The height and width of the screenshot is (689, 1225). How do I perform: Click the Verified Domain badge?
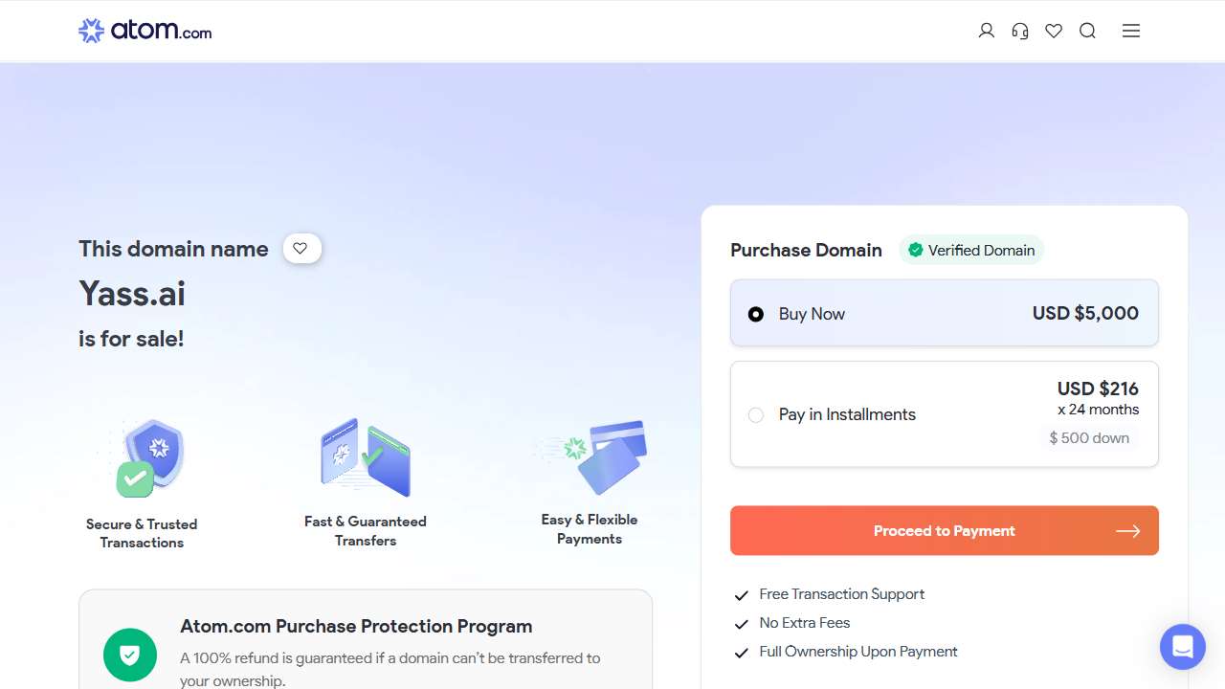(971, 251)
